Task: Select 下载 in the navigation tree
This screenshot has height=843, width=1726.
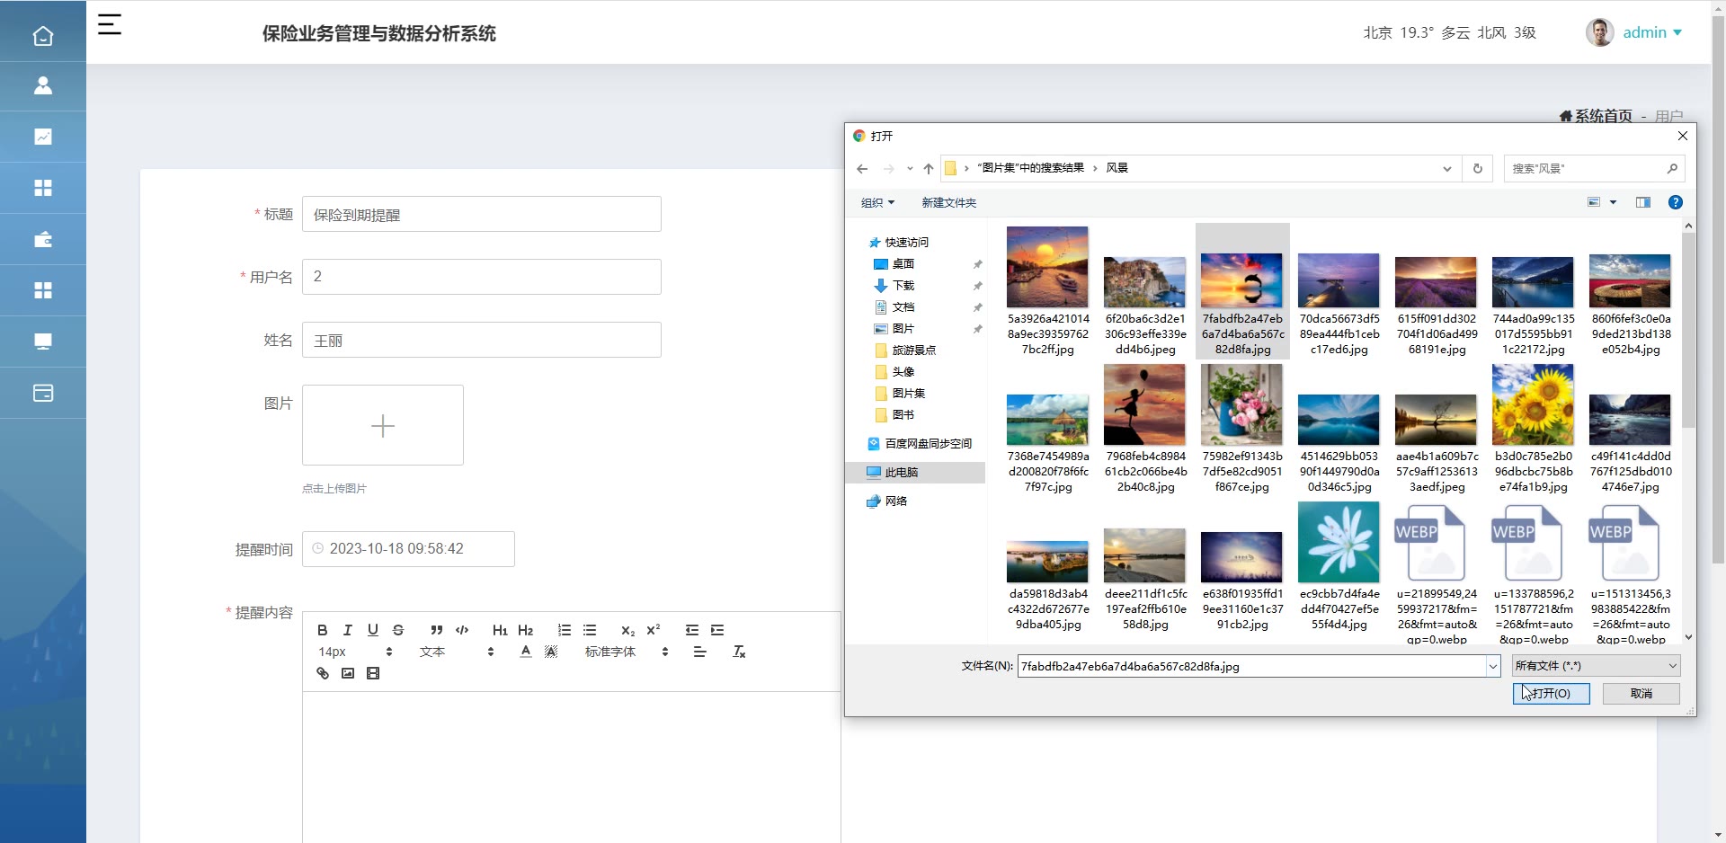Action: point(903,285)
